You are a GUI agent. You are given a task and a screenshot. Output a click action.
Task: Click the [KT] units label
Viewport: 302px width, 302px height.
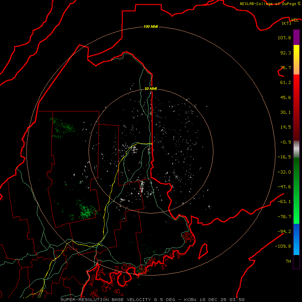tap(287, 23)
